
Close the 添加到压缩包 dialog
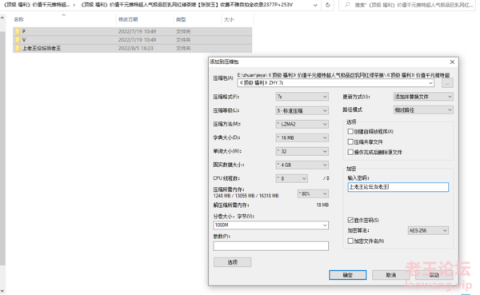coord(452,62)
